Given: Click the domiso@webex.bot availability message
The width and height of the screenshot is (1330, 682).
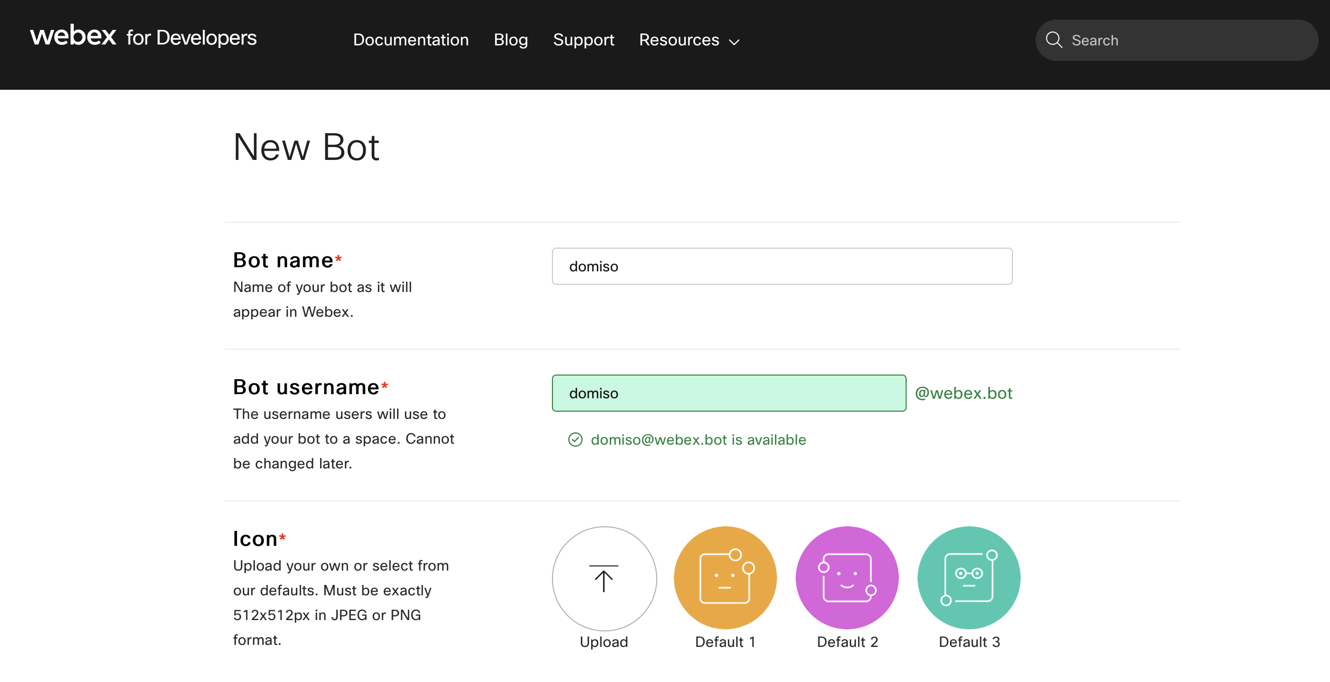Looking at the screenshot, I should pos(698,440).
